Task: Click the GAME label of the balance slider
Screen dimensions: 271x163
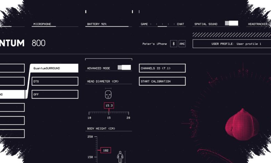Action: click(x=144, y=24)
